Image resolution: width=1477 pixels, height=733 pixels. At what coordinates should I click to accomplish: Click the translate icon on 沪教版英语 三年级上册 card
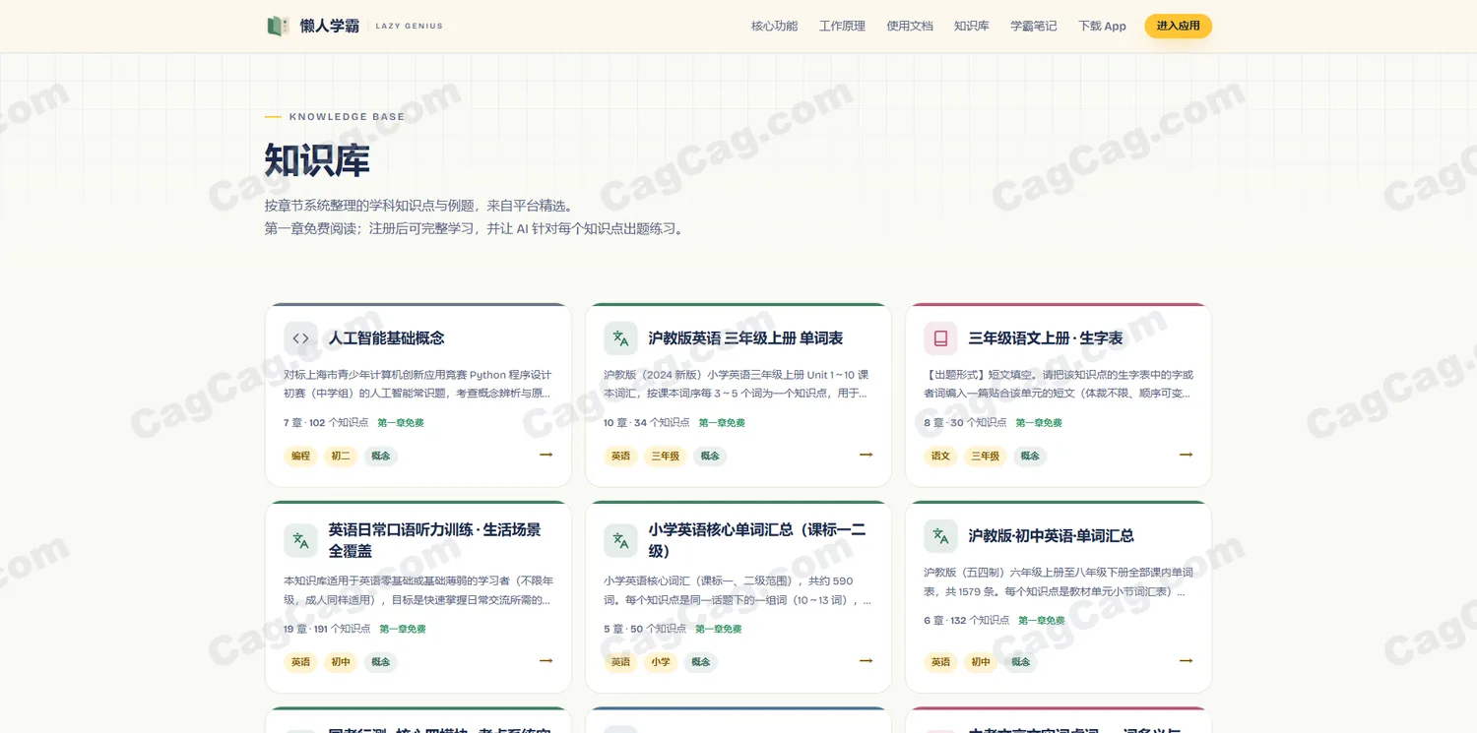[620, 338]
